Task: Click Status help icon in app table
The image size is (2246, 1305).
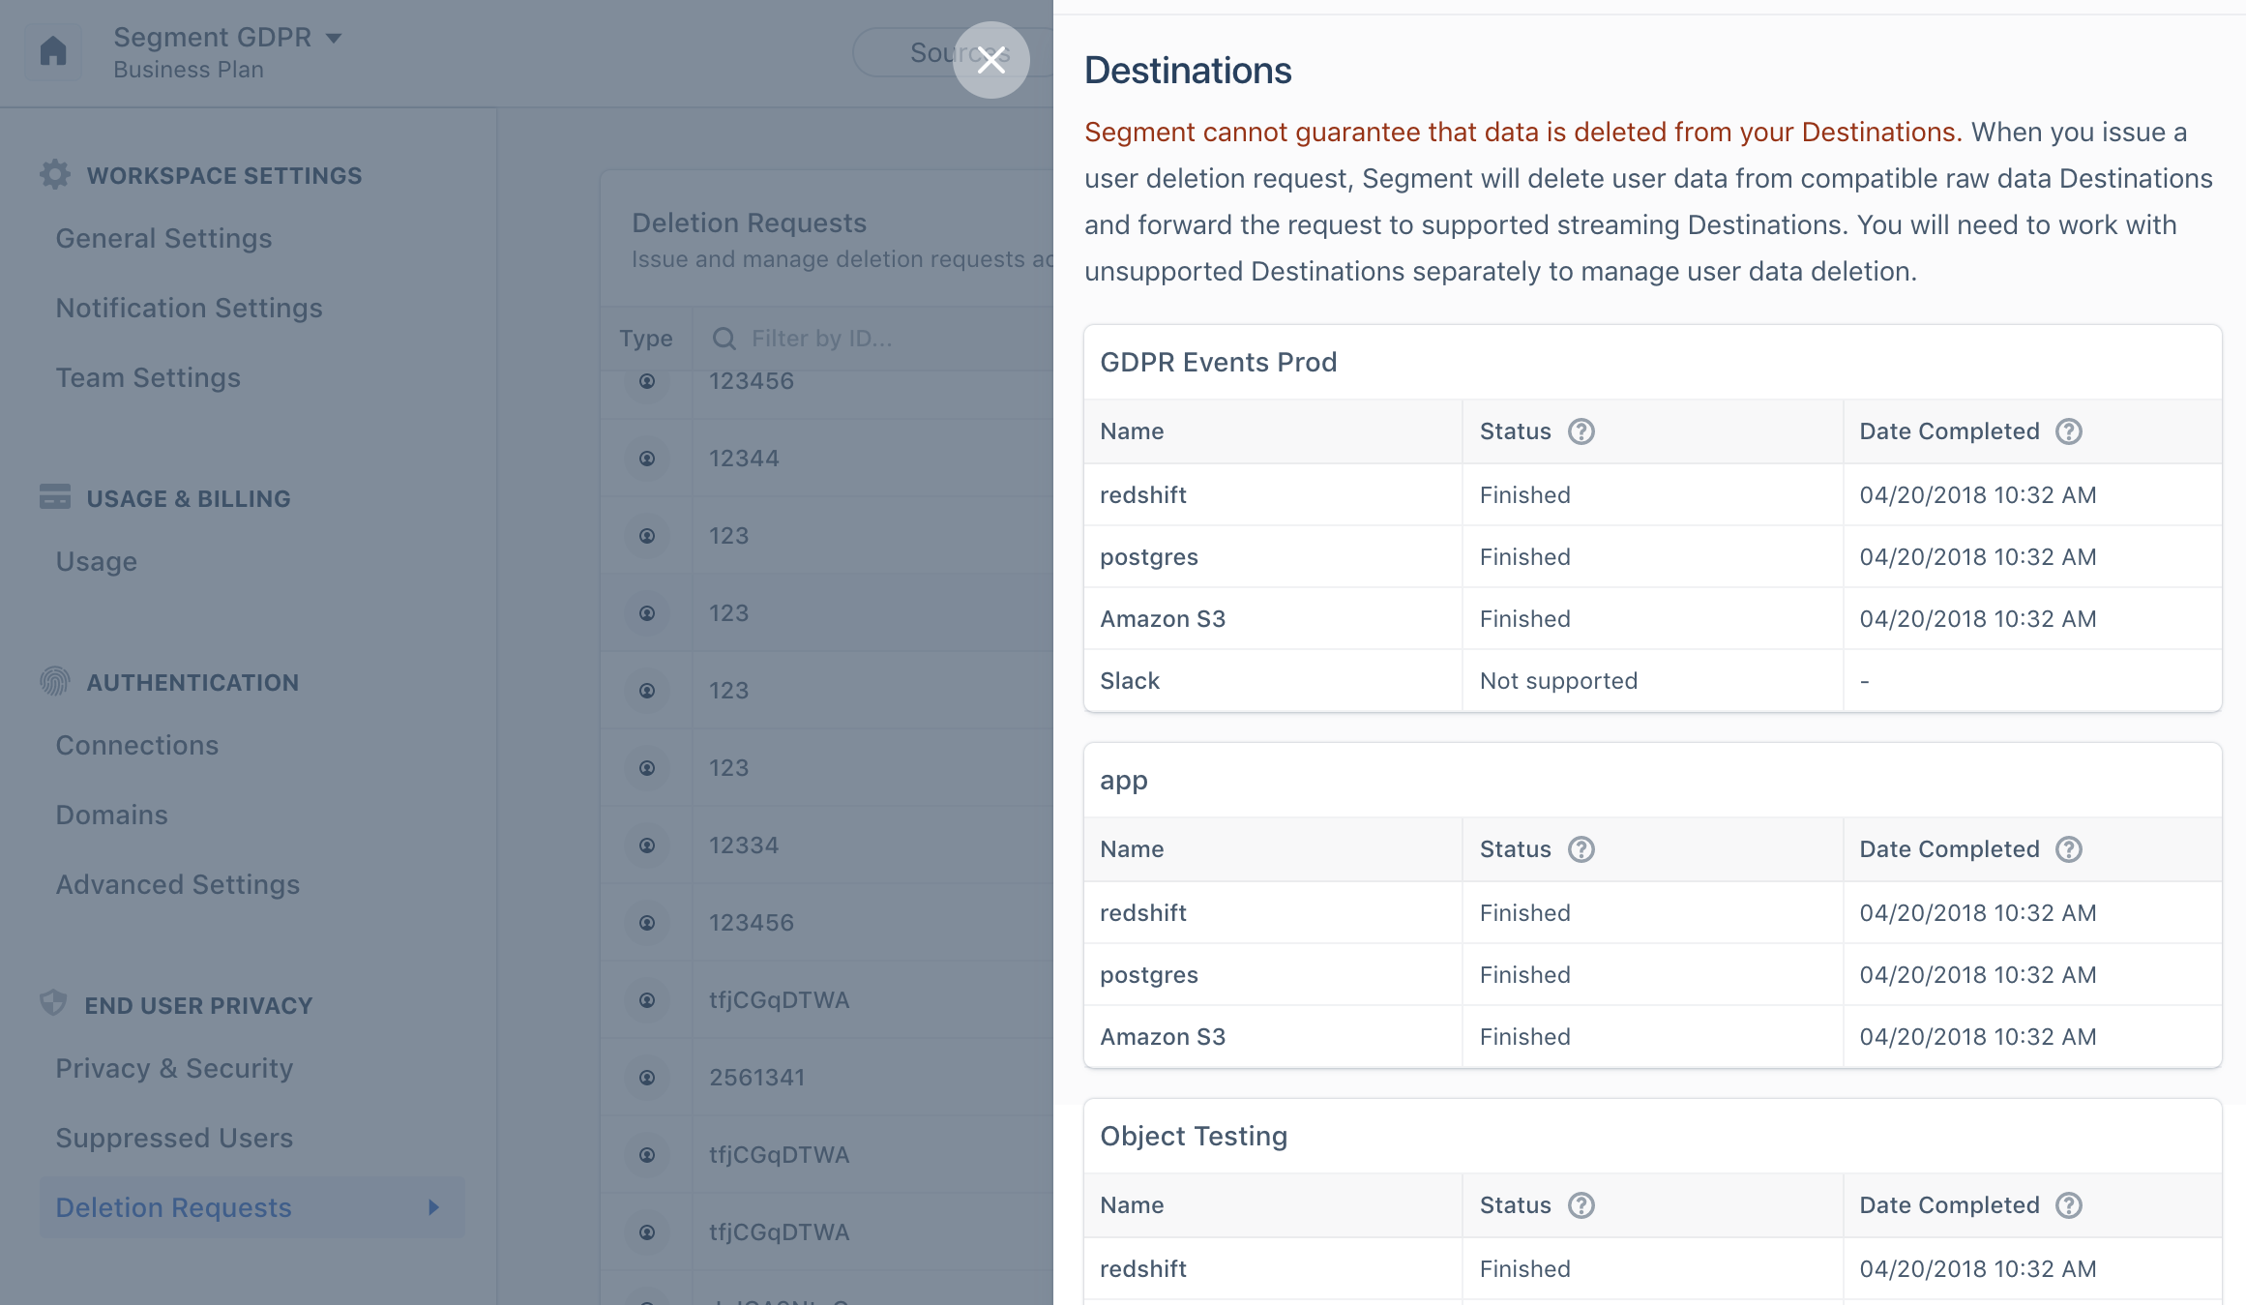Action: (1581, 849)
